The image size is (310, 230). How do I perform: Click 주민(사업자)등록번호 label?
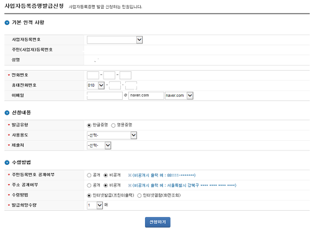pyautogui.click(x=32, y=50)
